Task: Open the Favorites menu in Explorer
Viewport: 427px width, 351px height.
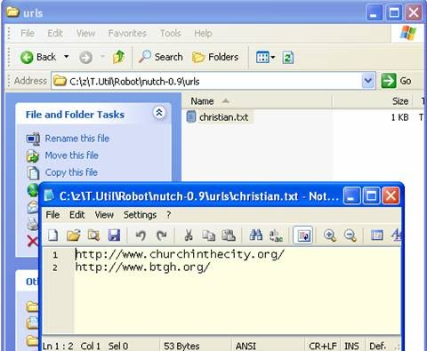Action: (127, 33)
